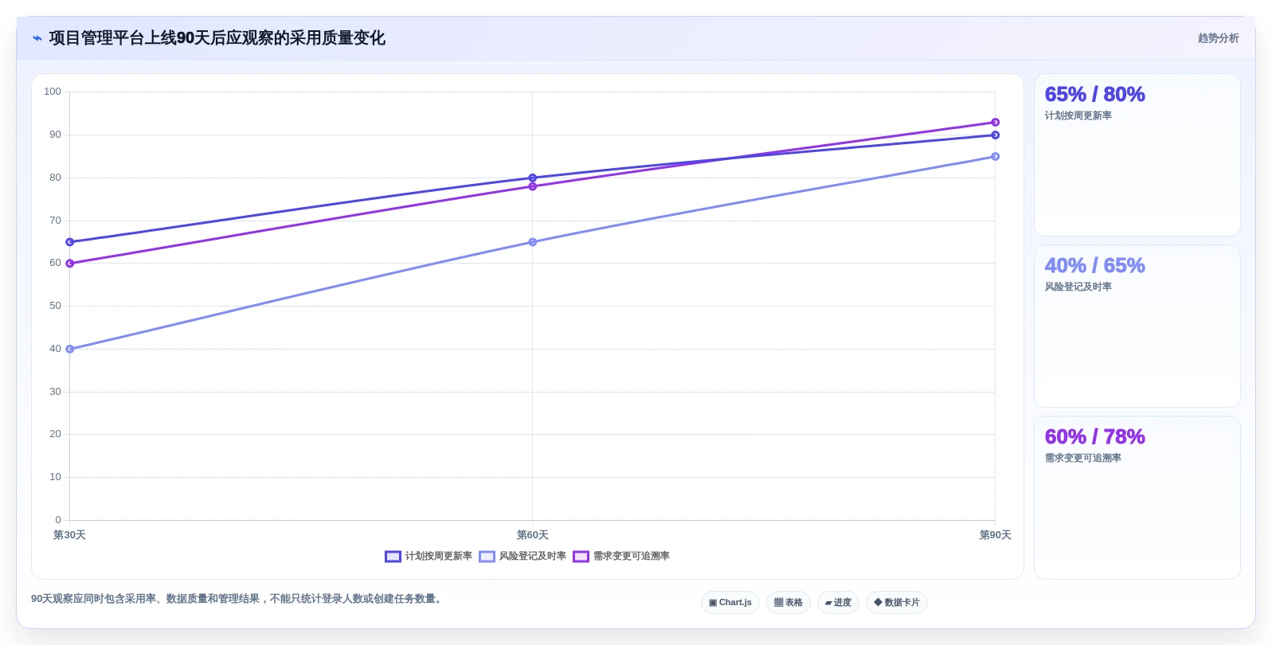Select the 数据卡片 chip
The width and height of the screenshot is (1272, 645).
coord(897,603)
